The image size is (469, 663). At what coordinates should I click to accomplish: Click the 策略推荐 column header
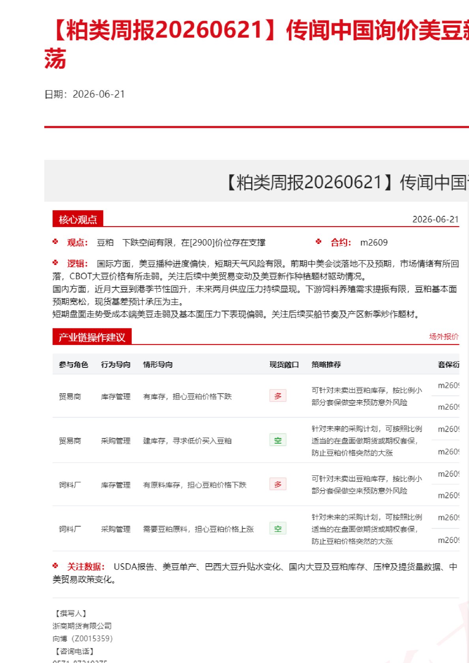(326, 365)
